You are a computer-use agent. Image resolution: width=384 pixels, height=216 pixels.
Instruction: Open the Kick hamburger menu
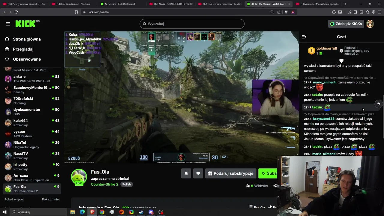coord(8,24)
